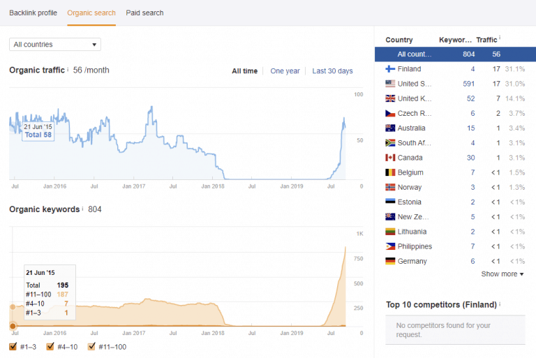
Task: Open the All countries dropdown
Action: 55,45
